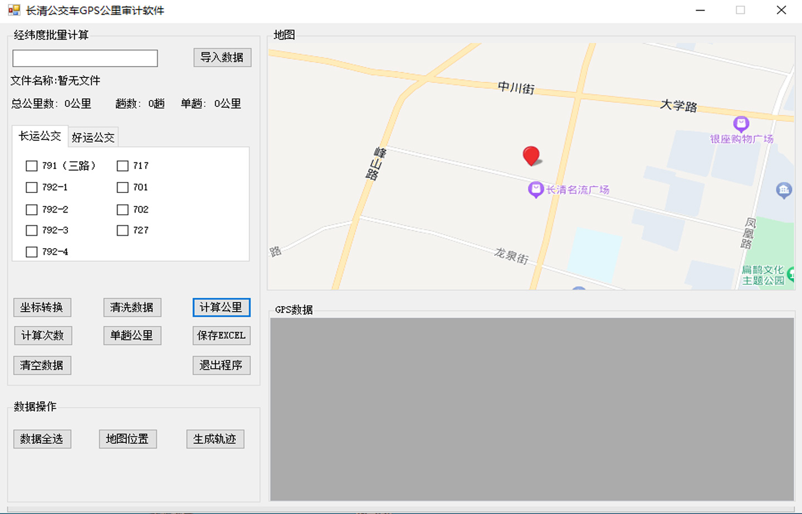Tick the 792-4 route checkbox
The image size is (802, 514).
click(x=32, y=252)
